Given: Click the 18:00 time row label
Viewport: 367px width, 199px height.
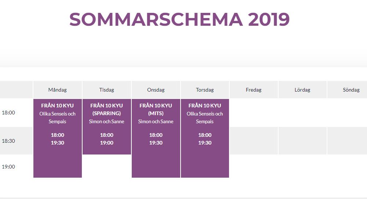Looking at the screenshot, I should pyautogui.click(x=8, y=113).
